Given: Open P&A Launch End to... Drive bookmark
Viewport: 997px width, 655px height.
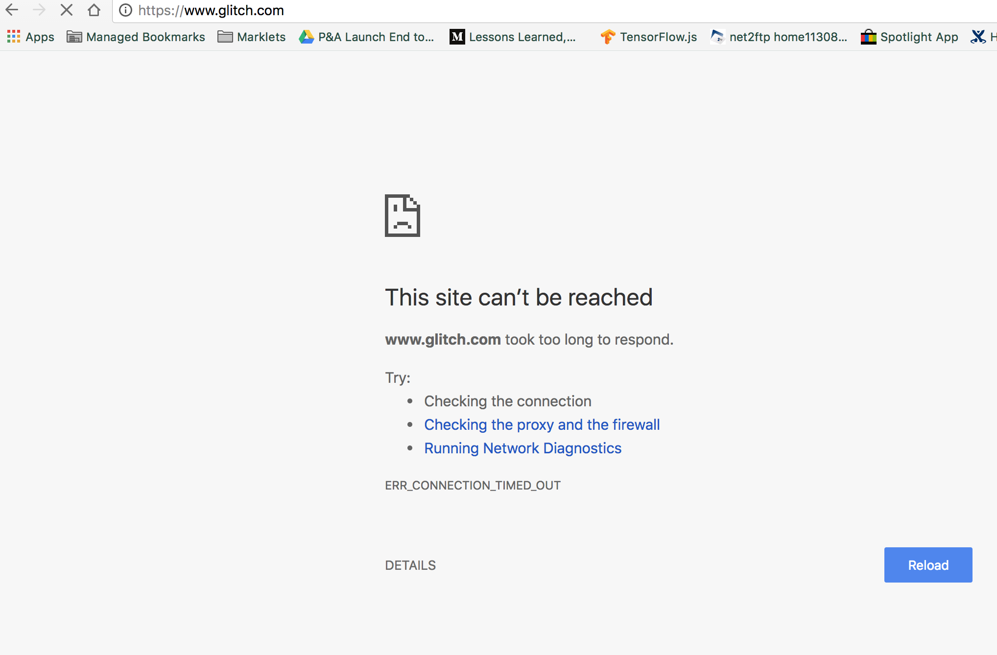Looking at the screenshot, I should (367, 37).
